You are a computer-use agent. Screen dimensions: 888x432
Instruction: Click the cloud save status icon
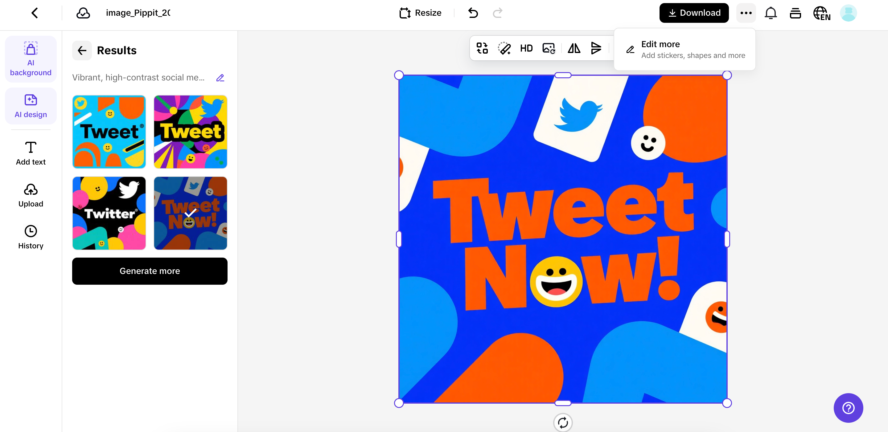(x=83, y=13)
